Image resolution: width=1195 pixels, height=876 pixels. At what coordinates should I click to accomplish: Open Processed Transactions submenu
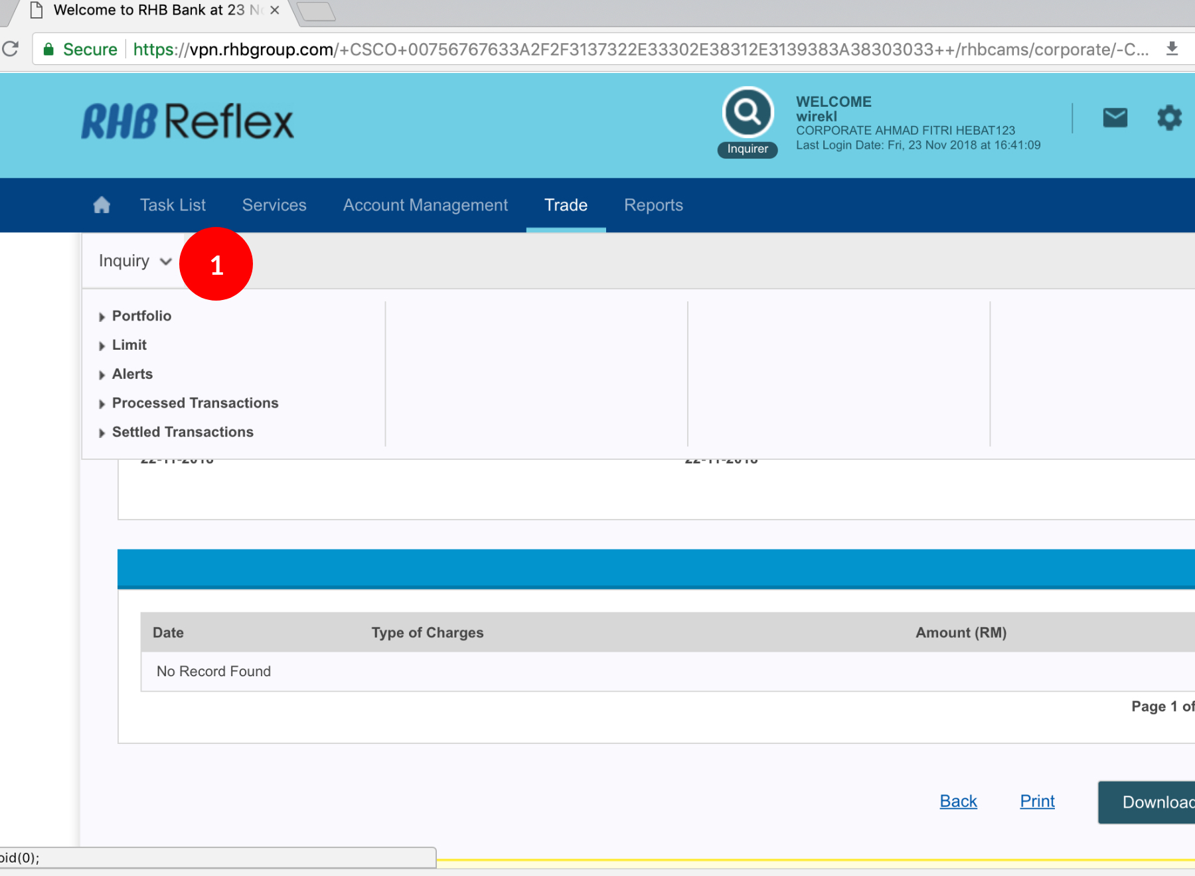click(x=195, y=403)
